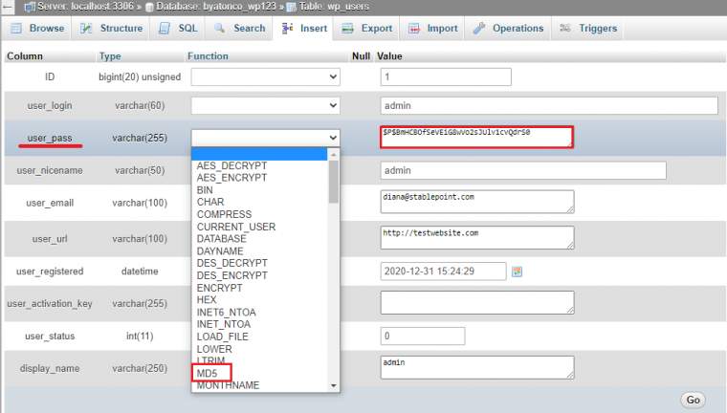This screenshot has height=413, width=727.
Task: Click the user_email value textarea
Action: [477, 202]
